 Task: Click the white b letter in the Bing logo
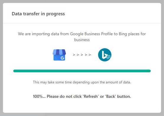[x=104, y=55]
